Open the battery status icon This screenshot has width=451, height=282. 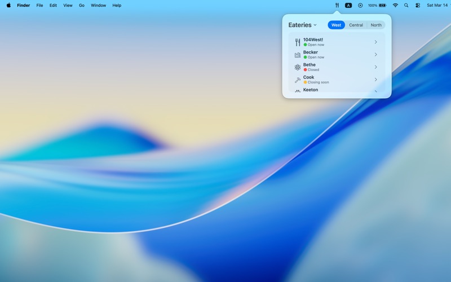(x=383, y=5)
